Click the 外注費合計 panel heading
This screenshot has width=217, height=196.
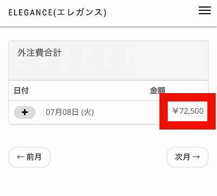click(40, 53)
